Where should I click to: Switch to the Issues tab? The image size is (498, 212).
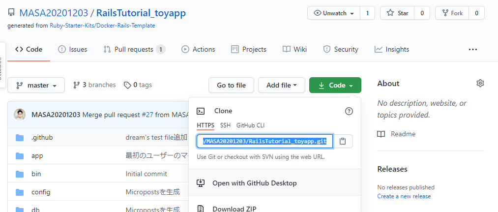[x=72, y=49]
